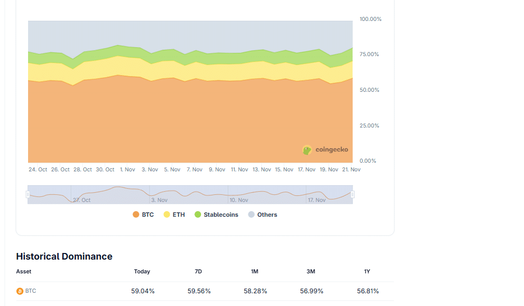Open the BTC asset link in table

coord(31,291)
